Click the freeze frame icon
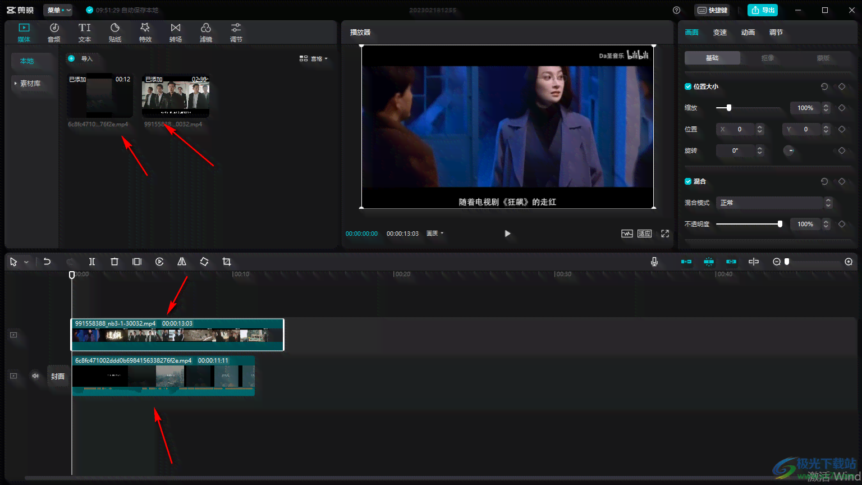Viewport: 862px width, 485px height. click(x=137, y=262)
